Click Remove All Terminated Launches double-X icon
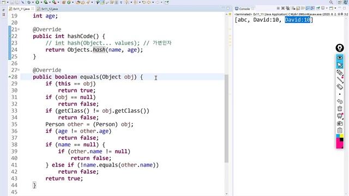Image resolution: width=349 pixels, height=196 pixels. click(288, 8)
